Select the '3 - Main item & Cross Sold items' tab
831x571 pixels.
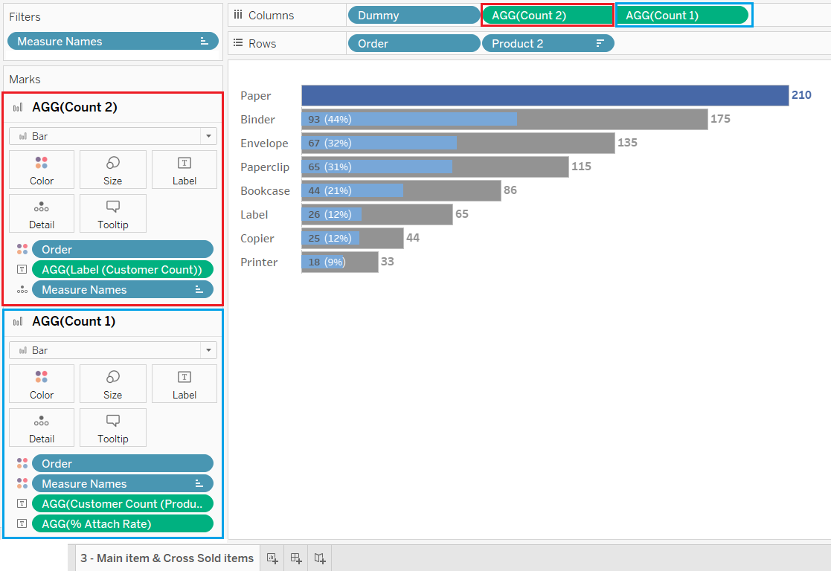pyautogui.click(x=167, y=558)
